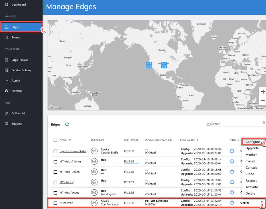This screenshot has width=266, height=209.
Task: Select Edges in the Manage section
Action: [21, 27]
